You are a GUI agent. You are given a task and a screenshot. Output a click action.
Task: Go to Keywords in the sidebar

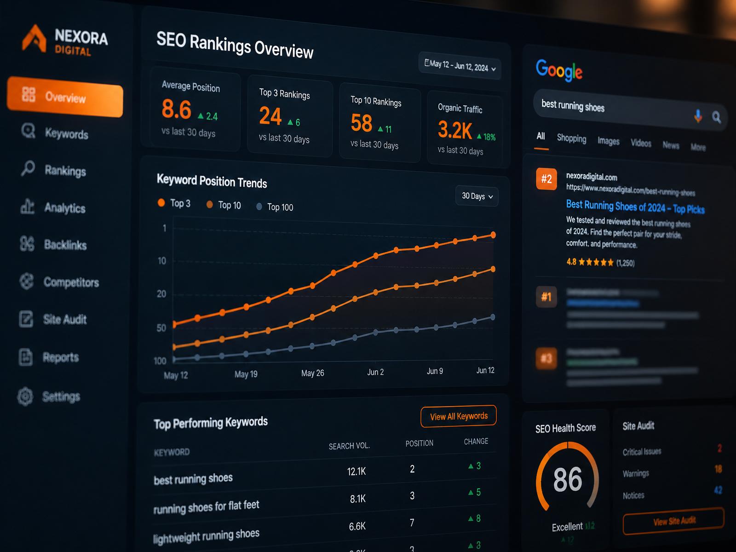[x=66, y=134]
